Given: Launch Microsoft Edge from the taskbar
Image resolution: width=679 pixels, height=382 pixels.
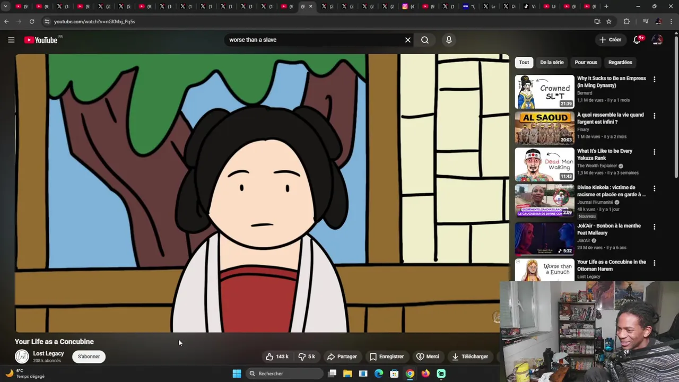Looking at the screenshot, I should [x=379, y=374].
